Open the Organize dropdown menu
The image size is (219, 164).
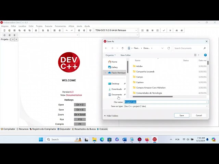pos(111,55)
